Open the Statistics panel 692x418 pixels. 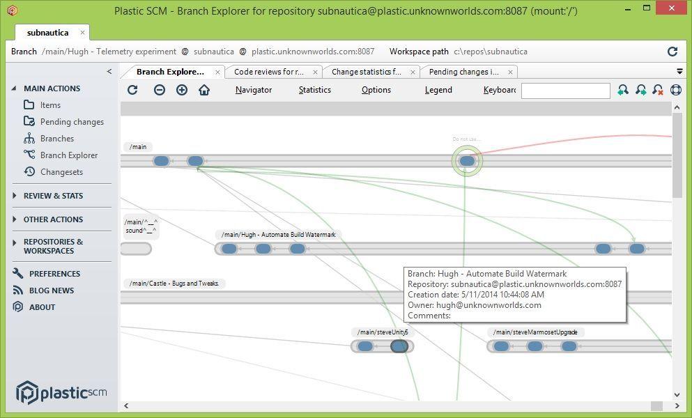(315, 90)
